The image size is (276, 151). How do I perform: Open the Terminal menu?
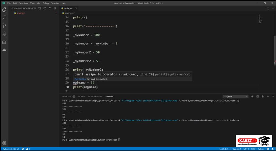coord(55,3)
